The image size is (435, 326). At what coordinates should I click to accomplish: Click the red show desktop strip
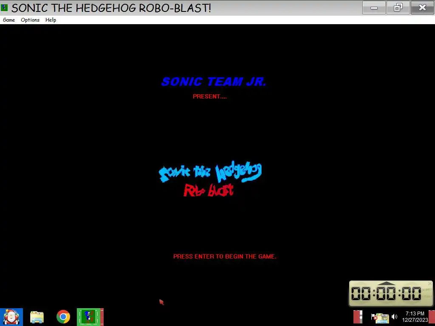point(432,317)
